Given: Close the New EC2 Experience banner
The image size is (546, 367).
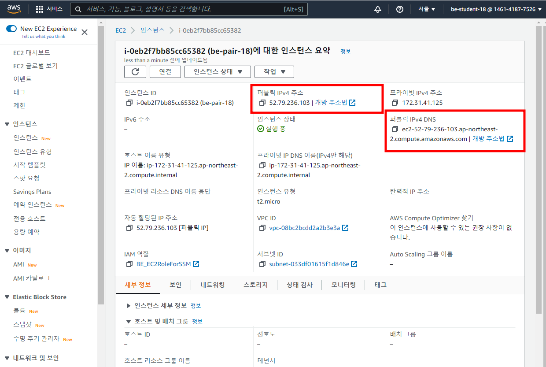Looking at the screenshot, I should pos(85,32).
